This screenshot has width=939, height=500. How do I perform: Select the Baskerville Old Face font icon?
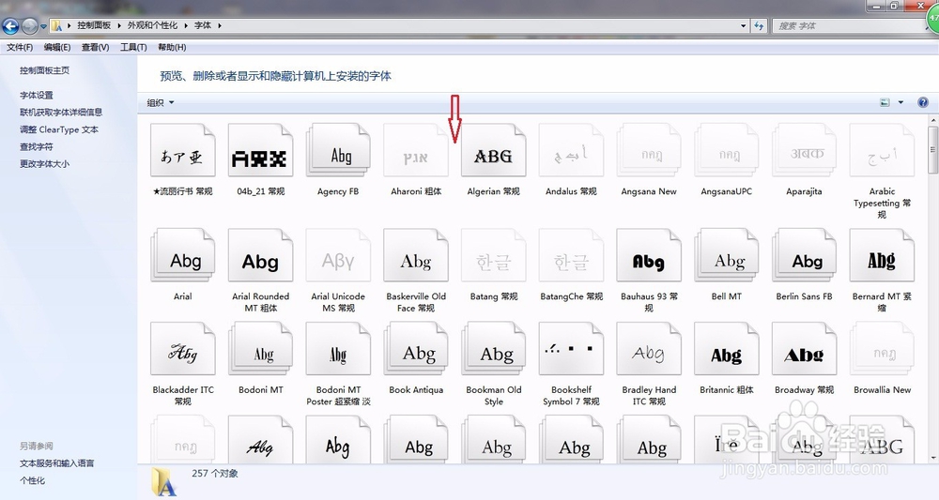[416, 255]
